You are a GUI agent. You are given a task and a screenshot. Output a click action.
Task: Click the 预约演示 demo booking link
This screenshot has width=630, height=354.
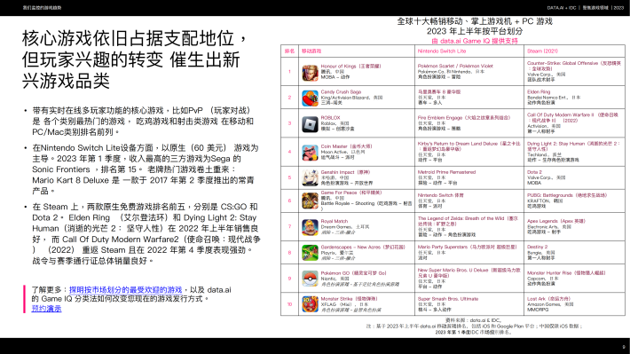coord(47,309)
